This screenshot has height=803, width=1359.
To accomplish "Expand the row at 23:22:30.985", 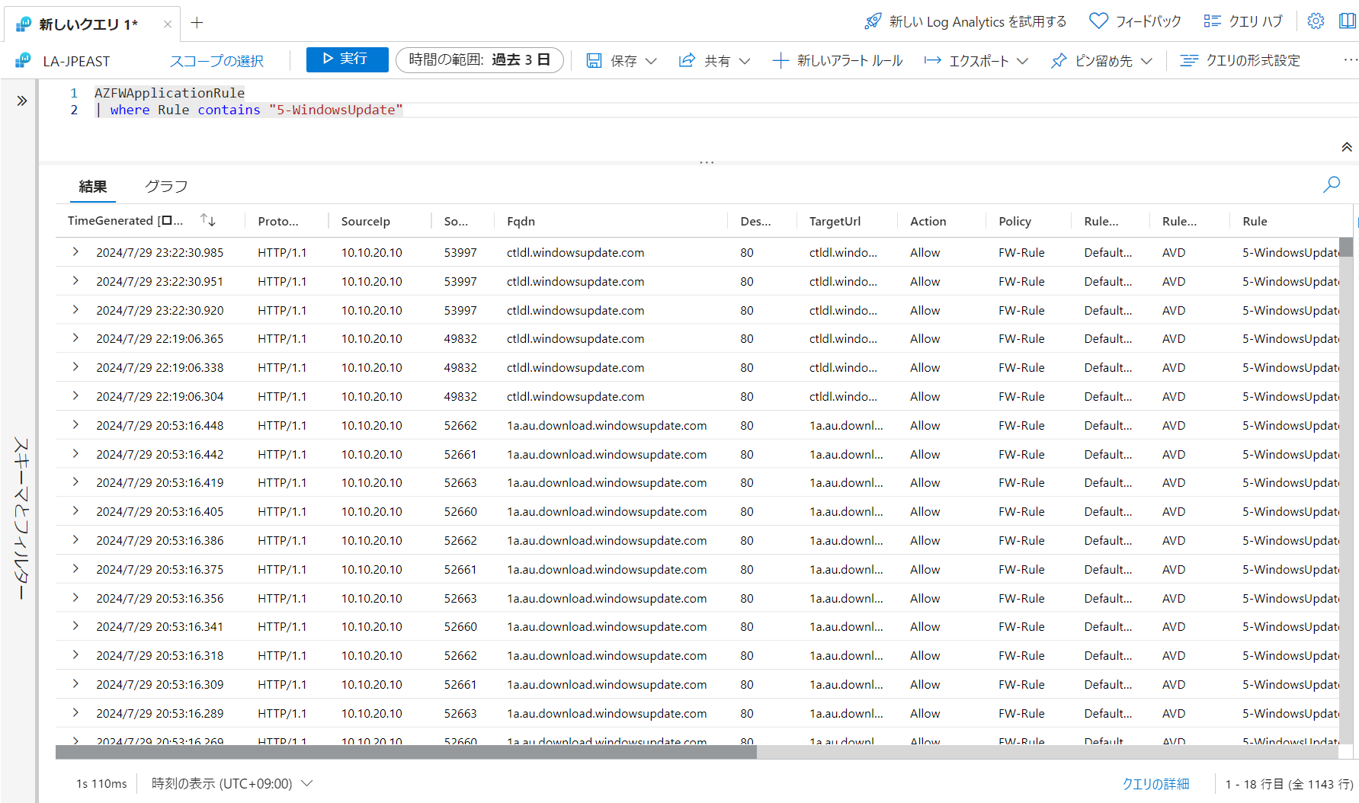I will click(x=75, y=251).
